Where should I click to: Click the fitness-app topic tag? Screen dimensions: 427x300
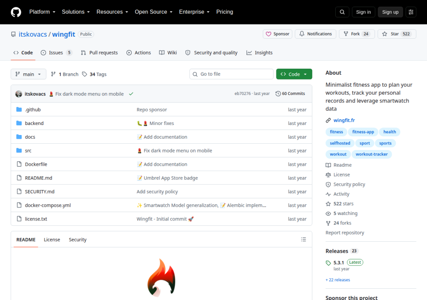tap(363, 132)
